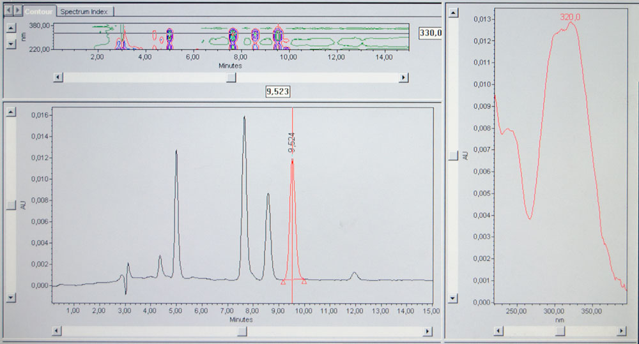Click chromatogram vertical scrollbar up arrow
Viewport: 639px width, 344px height.
coord(11,112)
